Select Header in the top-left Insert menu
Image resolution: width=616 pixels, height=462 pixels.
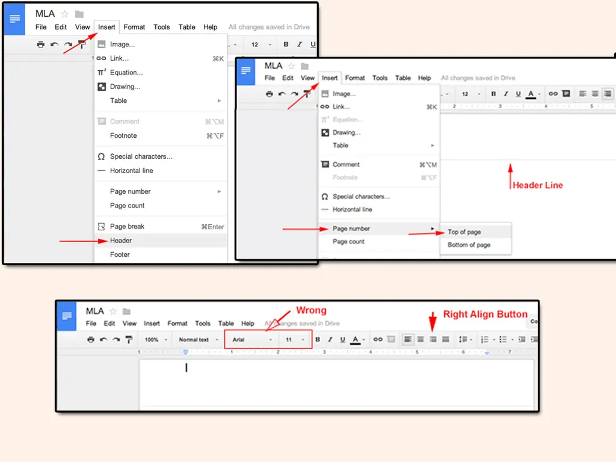click(x=121, y=241)
